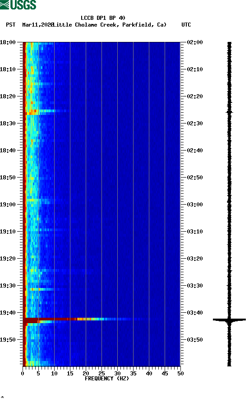Click the 03:40 UTC time label
This screenshot has height=402, width=249.
(x=195, y=313)
